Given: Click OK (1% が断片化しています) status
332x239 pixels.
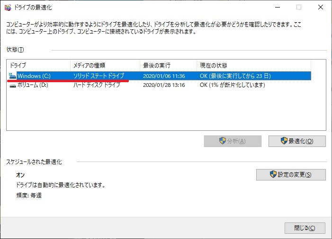Looking at the screenshot, I should click(x=232, y=85).
